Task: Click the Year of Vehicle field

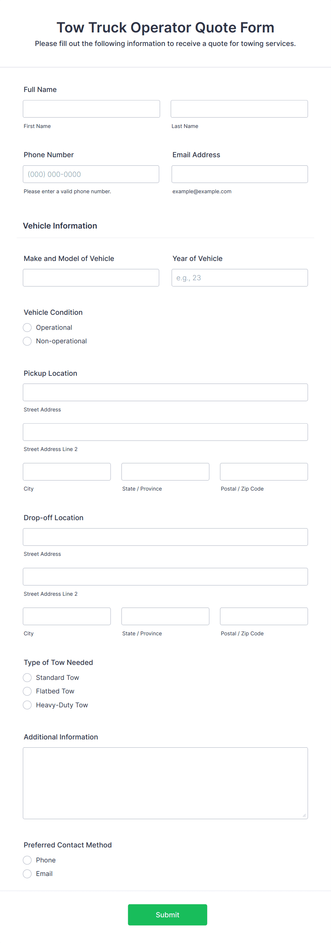Action: (239, 277)
